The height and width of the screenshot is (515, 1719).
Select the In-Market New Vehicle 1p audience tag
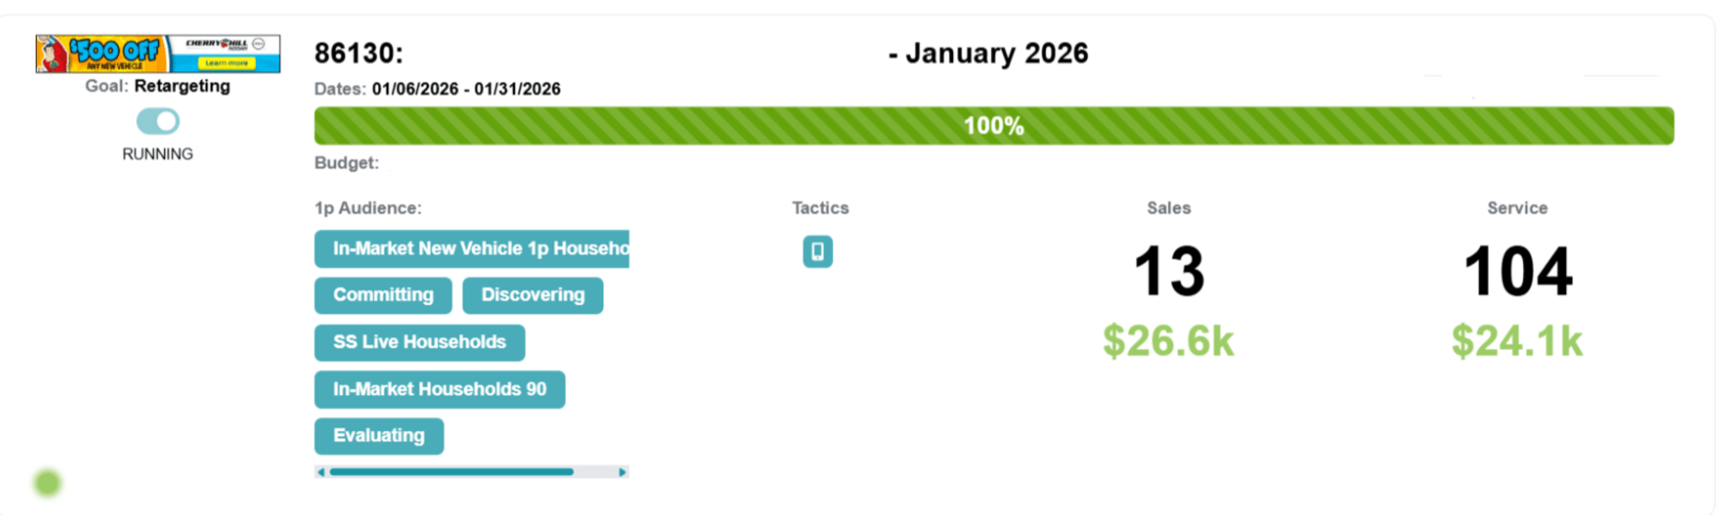coord(472,249)
